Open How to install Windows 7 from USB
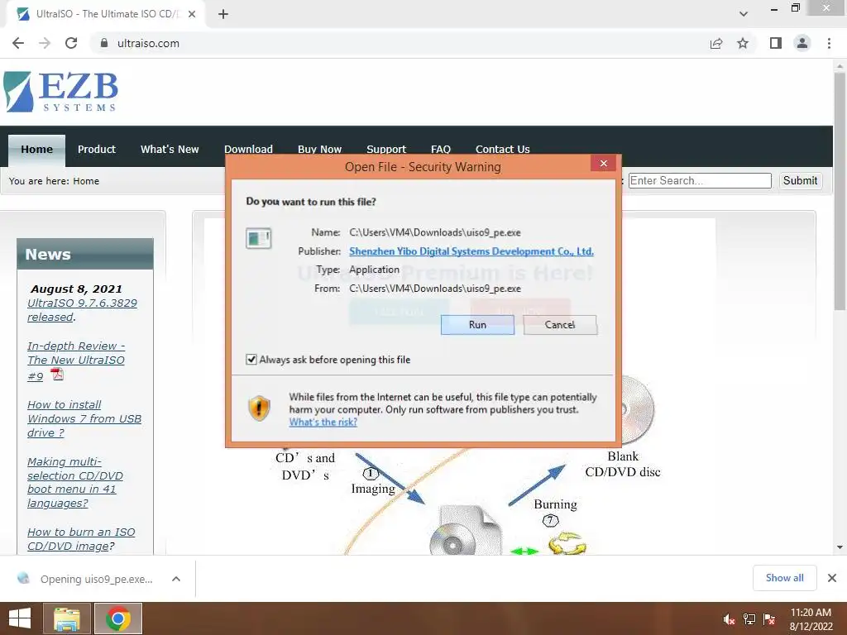 tap(84, 418)
